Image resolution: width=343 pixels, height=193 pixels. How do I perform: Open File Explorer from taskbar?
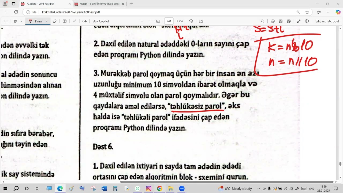click(x=171, y=188)
